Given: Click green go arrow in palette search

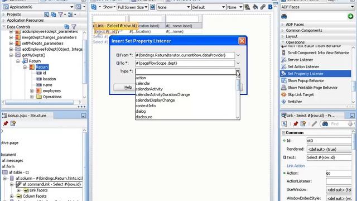Looking at the screenshot, I should click(x=350, y=16).
